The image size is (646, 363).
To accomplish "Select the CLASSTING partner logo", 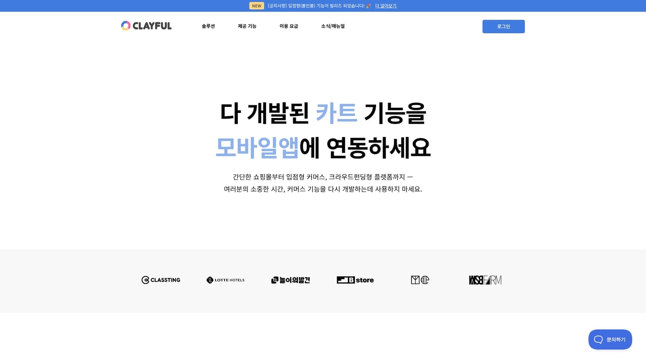I will click(160, 280).
